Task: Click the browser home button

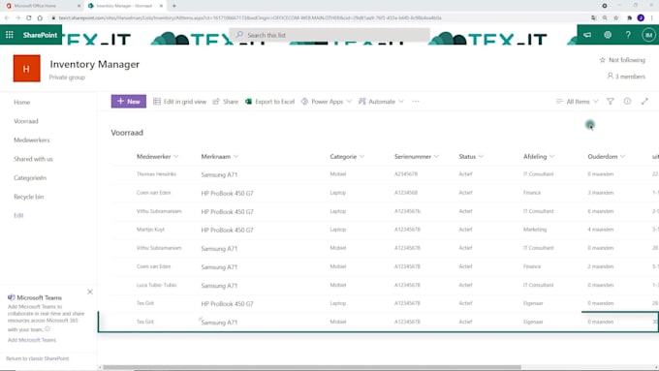Action: click(40, 18)
